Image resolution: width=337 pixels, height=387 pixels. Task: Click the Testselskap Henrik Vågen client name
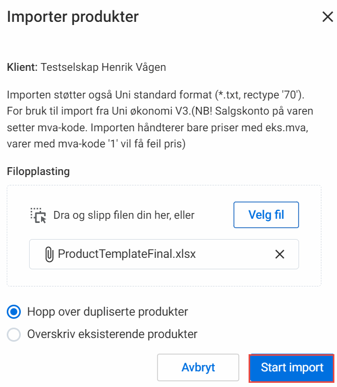point(103,67)
